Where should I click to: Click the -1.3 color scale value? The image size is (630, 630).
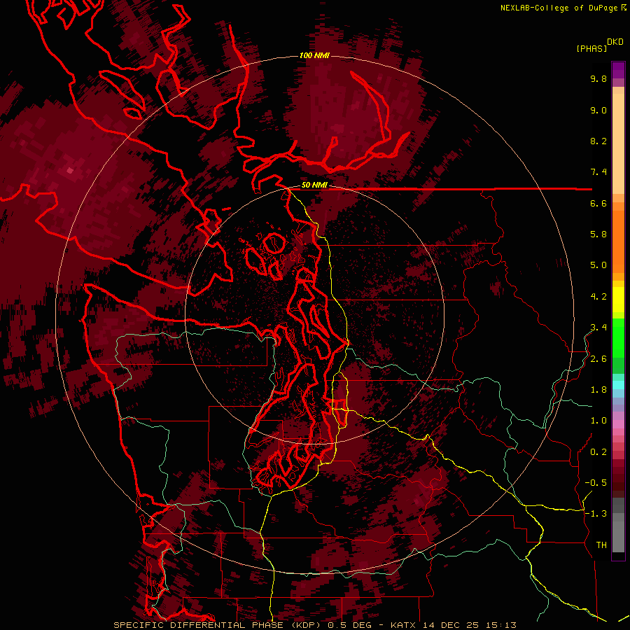[596, 514]
